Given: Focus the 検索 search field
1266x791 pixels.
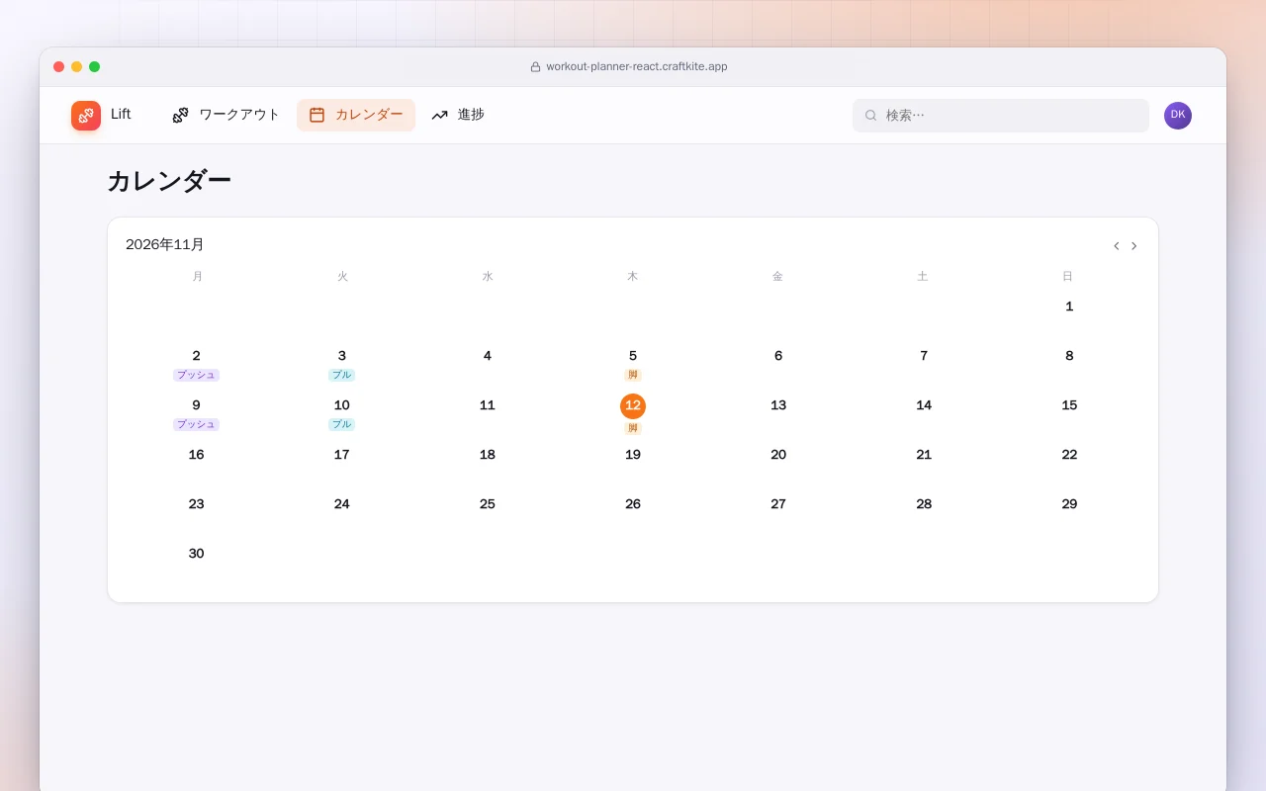Looking at the screenshot, I should click(1001, 116).
